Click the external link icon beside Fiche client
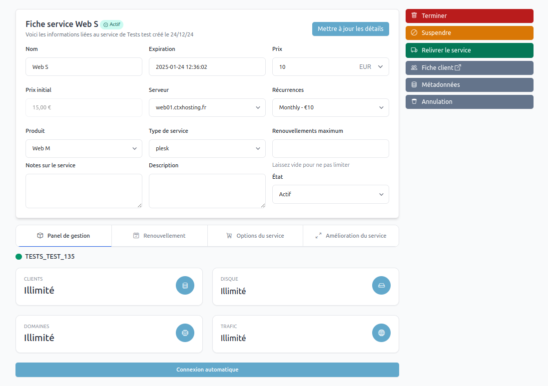 coord(458,68)
